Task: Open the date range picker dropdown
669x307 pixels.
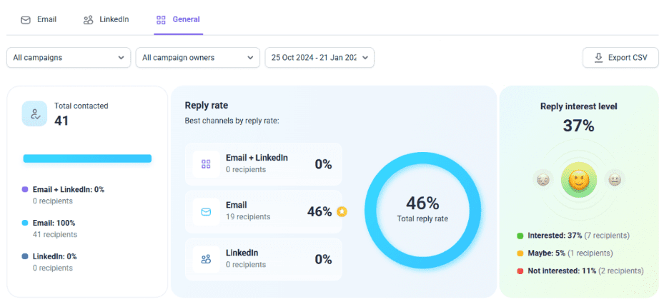Action: [319, 58]
